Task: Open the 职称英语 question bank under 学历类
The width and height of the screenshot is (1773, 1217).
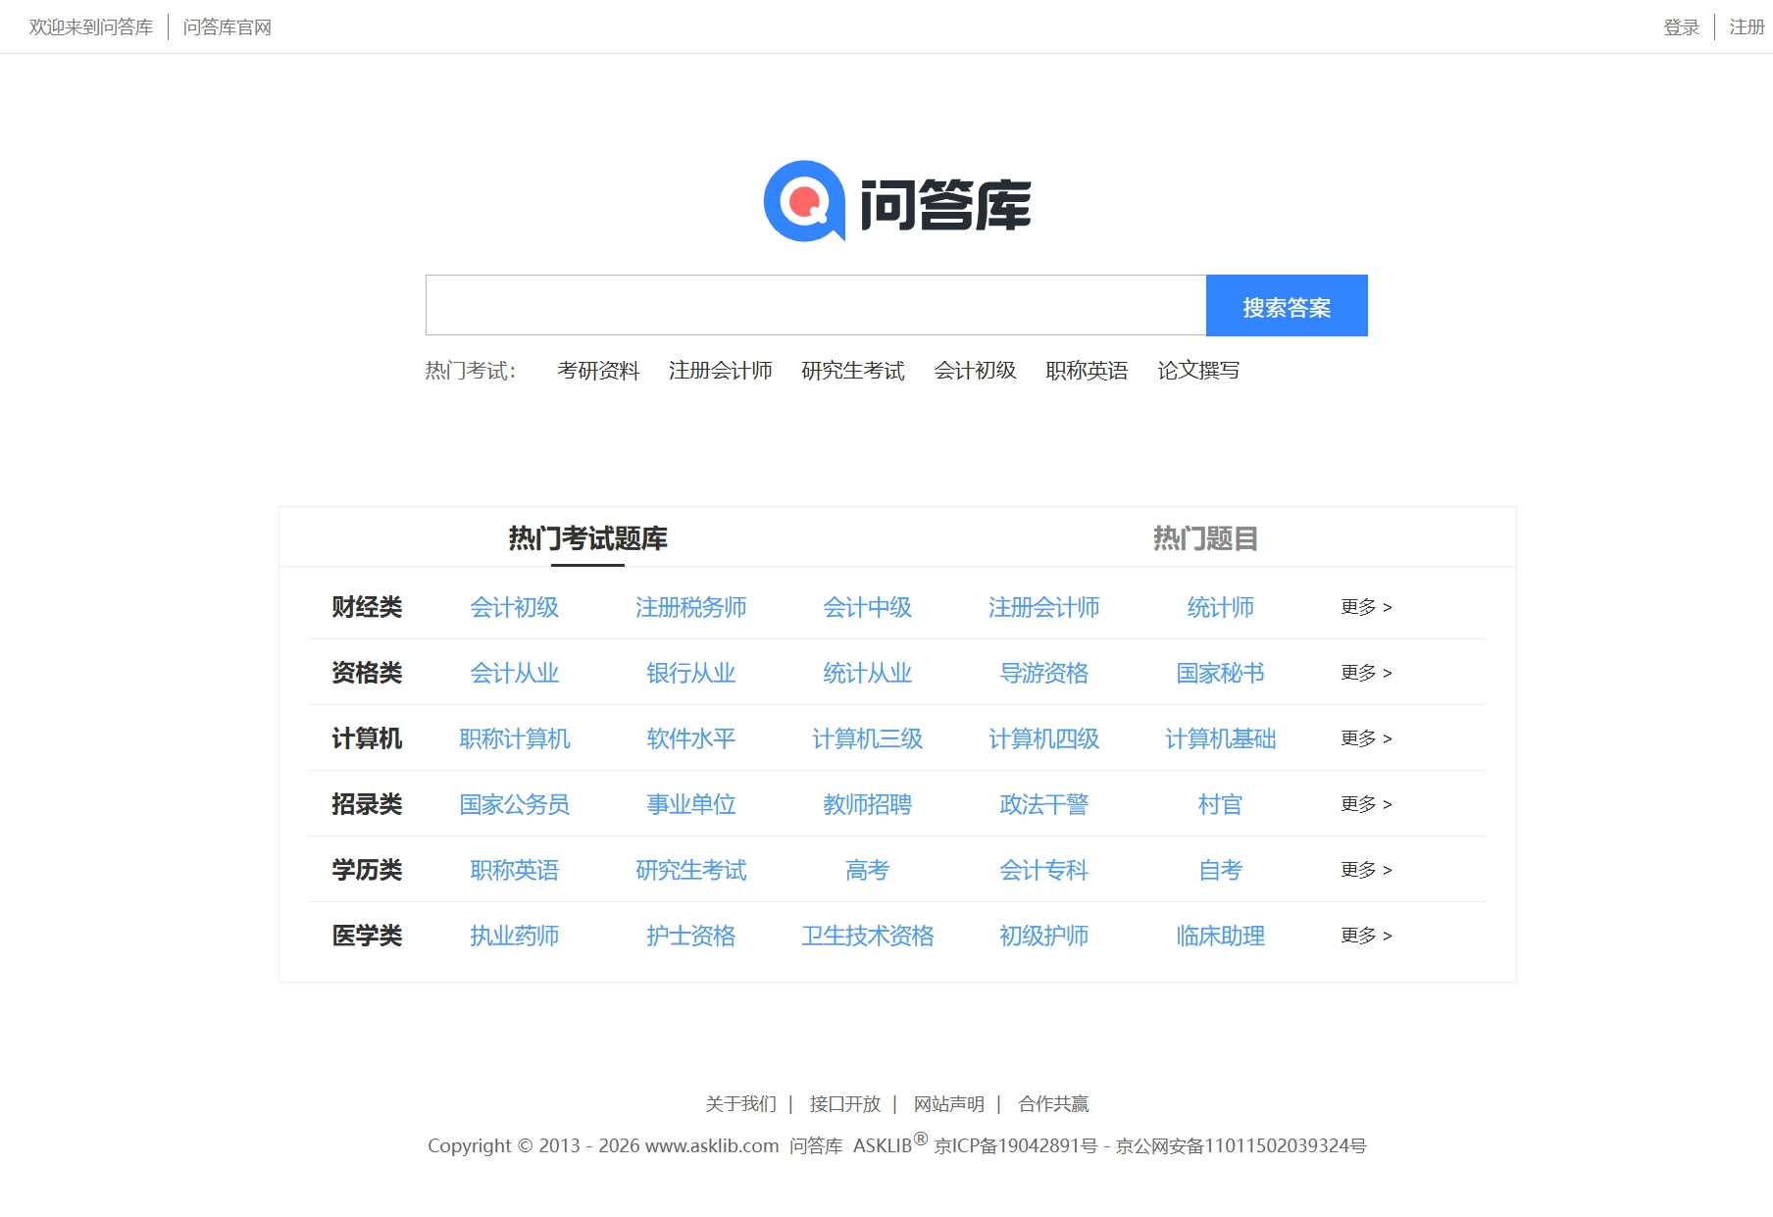Action: [515, 870]
